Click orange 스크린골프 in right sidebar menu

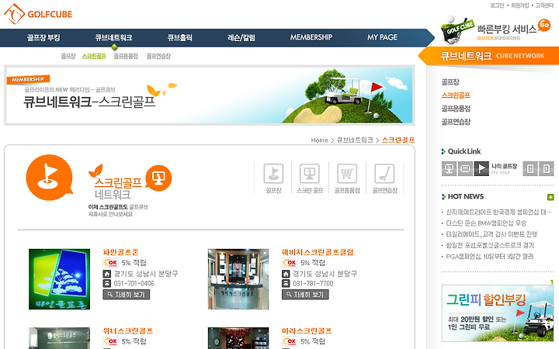(456, 95)
